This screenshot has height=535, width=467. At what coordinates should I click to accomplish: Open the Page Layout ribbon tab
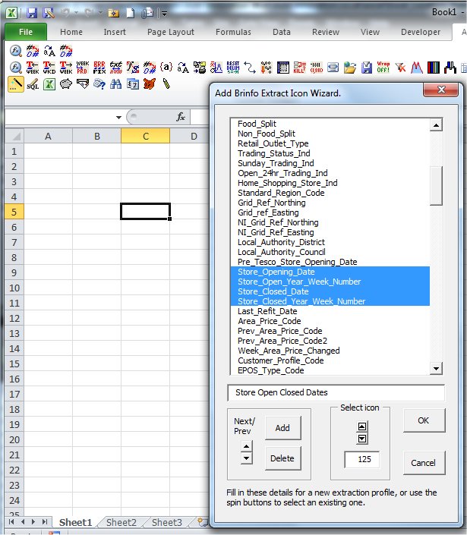click(170, 32)
